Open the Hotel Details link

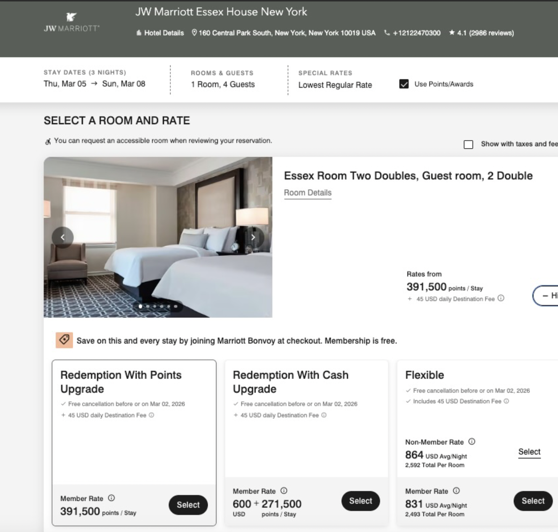tap(160, 33)
